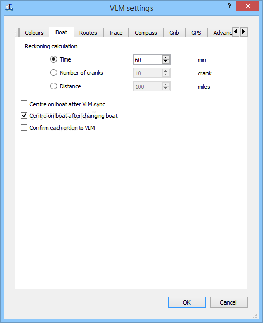Open the Grib tab
The image size is (263, 323).
(x=174, y=33)
